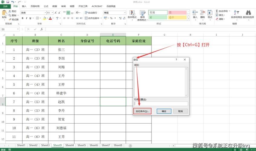Viewport: 256px width, 151px height.
Task: Decrease indent in alignment group
Action: [x=77, y=18]
